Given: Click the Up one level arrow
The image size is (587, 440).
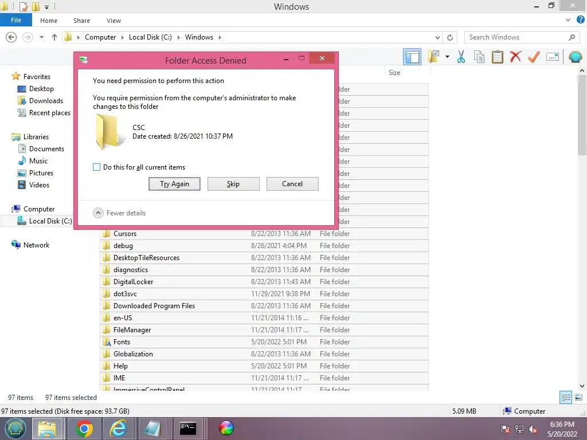Looking at the screenshot, I should click(x=54, y=37).
